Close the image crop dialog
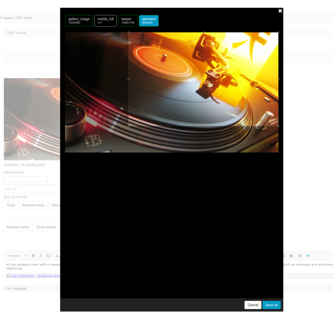The height and width of the screenshot is (312, 333). (280, 11)
